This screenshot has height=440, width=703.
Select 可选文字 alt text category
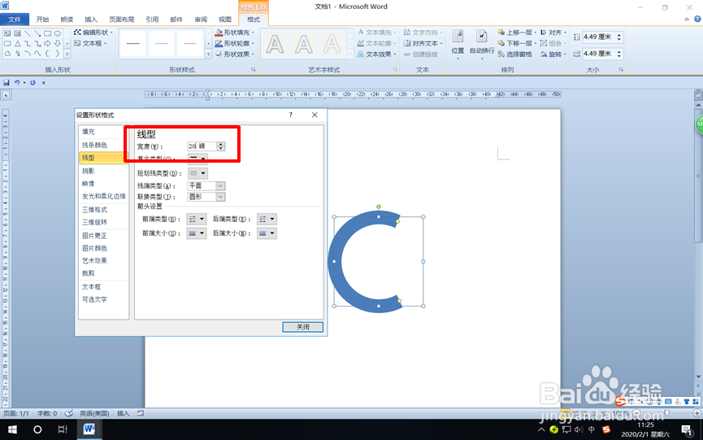102,299
